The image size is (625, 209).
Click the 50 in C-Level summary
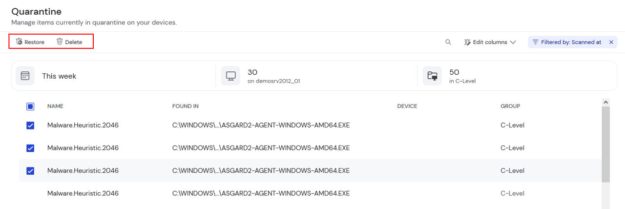517,76
